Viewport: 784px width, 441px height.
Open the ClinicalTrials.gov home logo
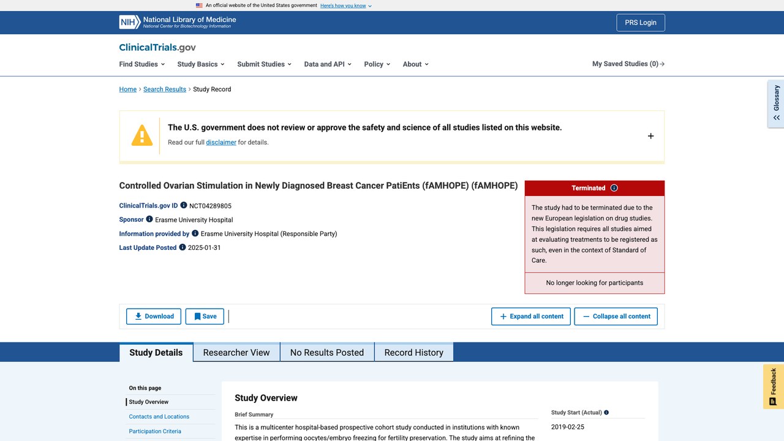pos(157,47)
